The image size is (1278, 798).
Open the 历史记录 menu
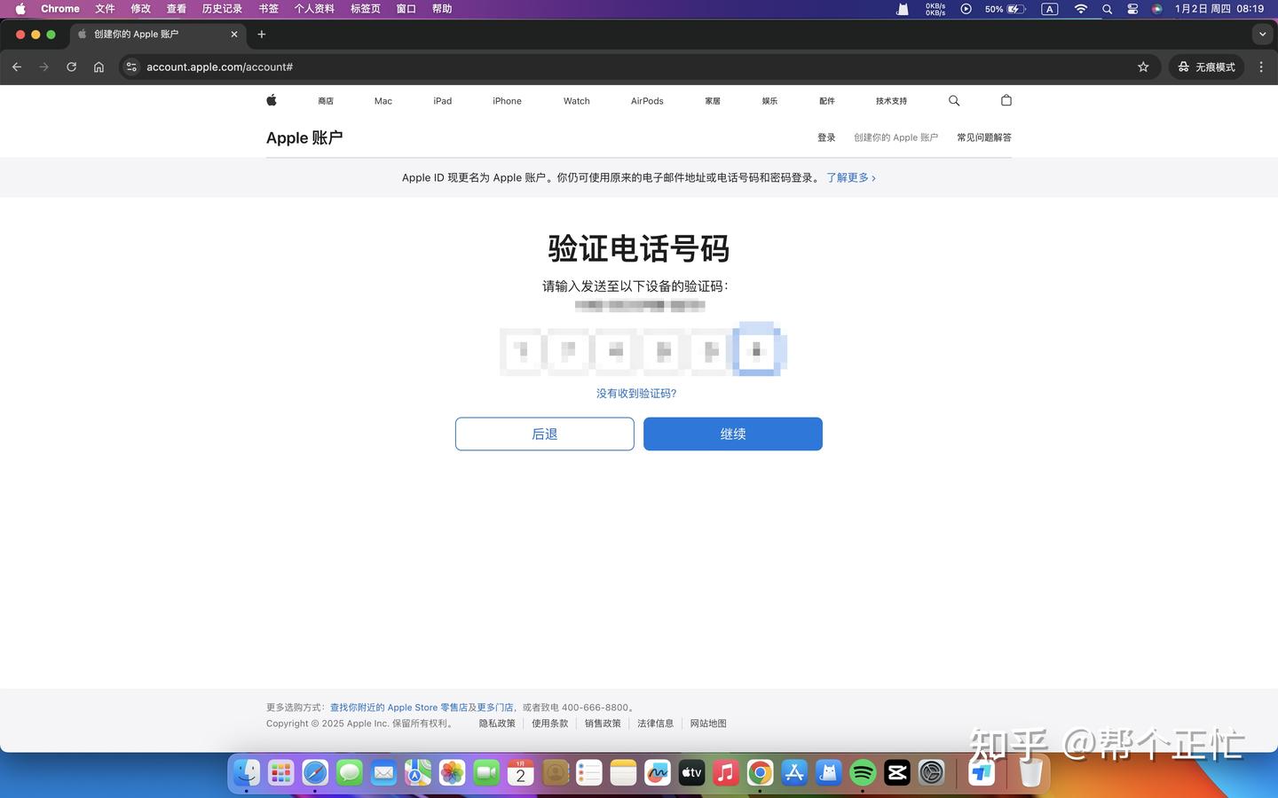pos(221,9)
